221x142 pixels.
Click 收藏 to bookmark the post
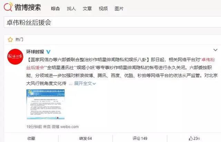coord(31,138)
